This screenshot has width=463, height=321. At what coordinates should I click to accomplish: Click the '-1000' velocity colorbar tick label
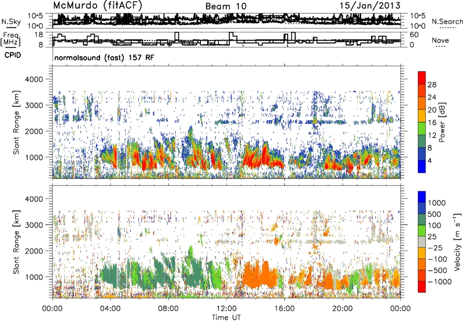[439, 282]
